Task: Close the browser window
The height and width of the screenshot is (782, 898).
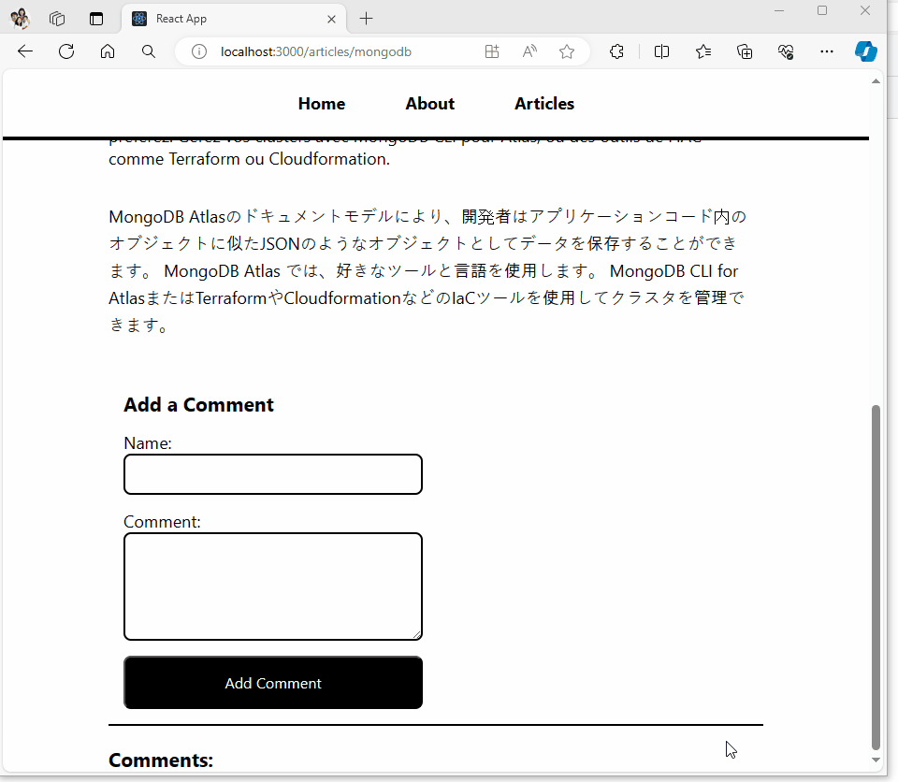Action: pyautogui.click(x=865, y=10)
